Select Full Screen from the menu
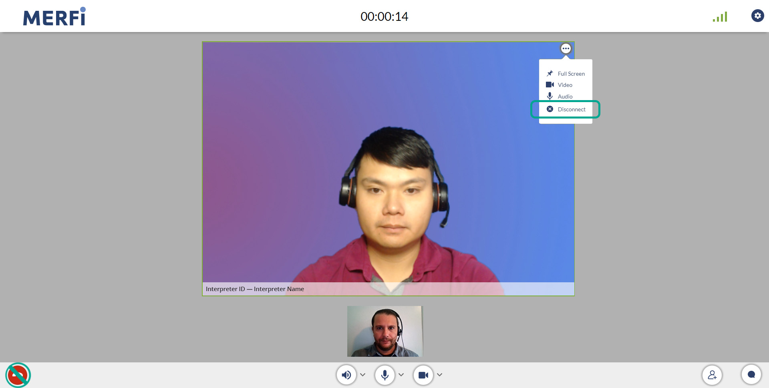 click(x=571, y=74)
